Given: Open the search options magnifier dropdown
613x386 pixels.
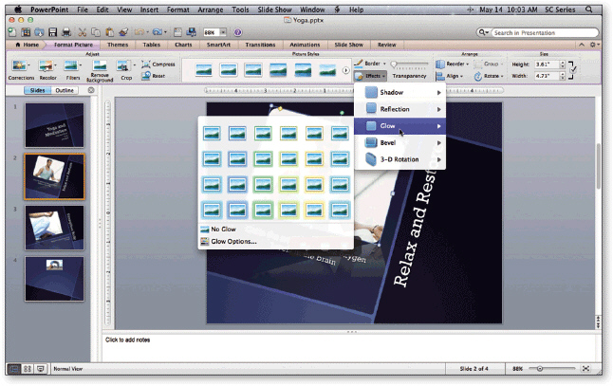Looking at the screenshot, I should [484, 32].
